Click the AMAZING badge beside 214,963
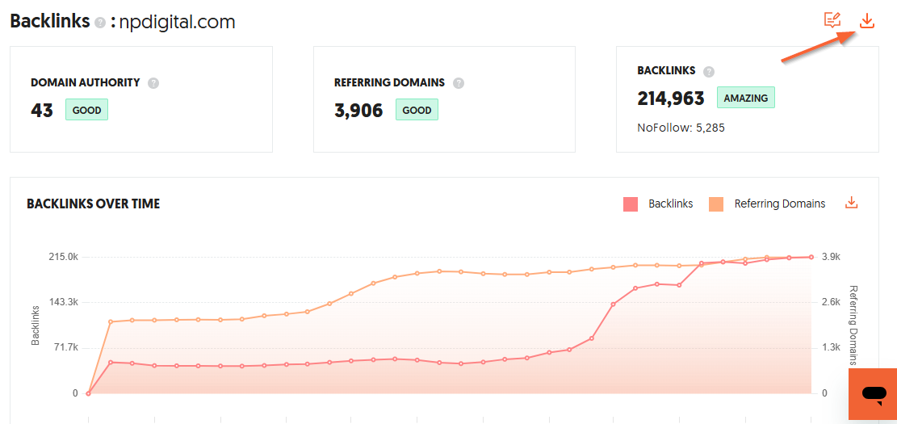897x424 pixels. 746,98
